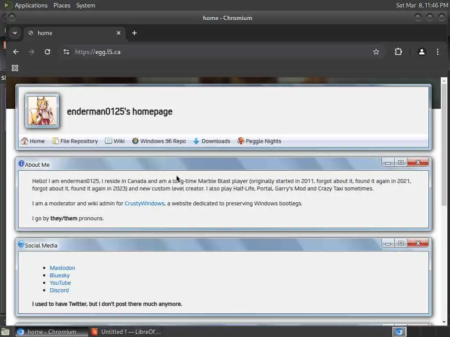Click the page vertical scrollbar thumb
Image resolution: width=450 pixels, height=337 pixels.
point(444,145)
